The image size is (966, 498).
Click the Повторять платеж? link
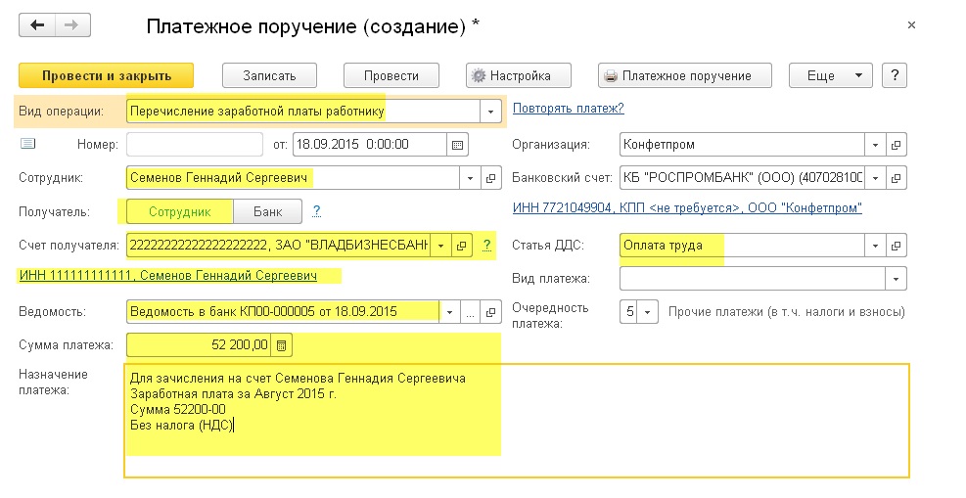pos(568,109)
